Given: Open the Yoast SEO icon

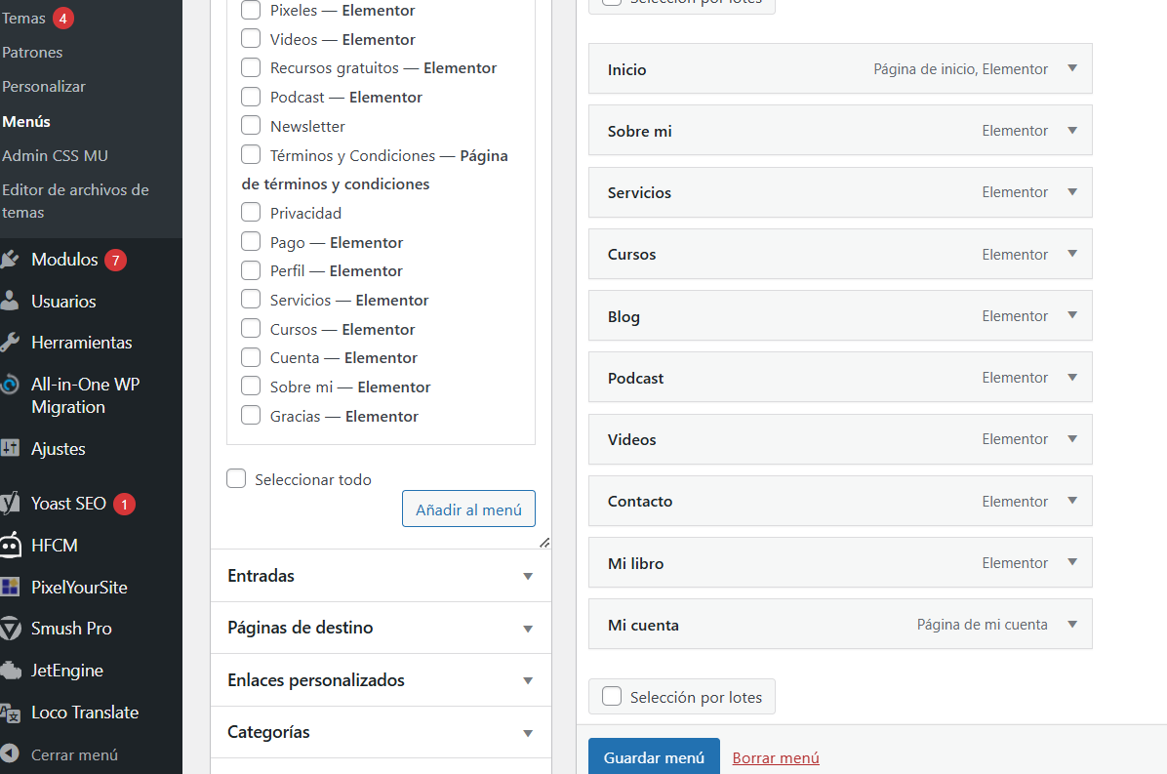Looking at the screenshot, I should coord(10,504).
